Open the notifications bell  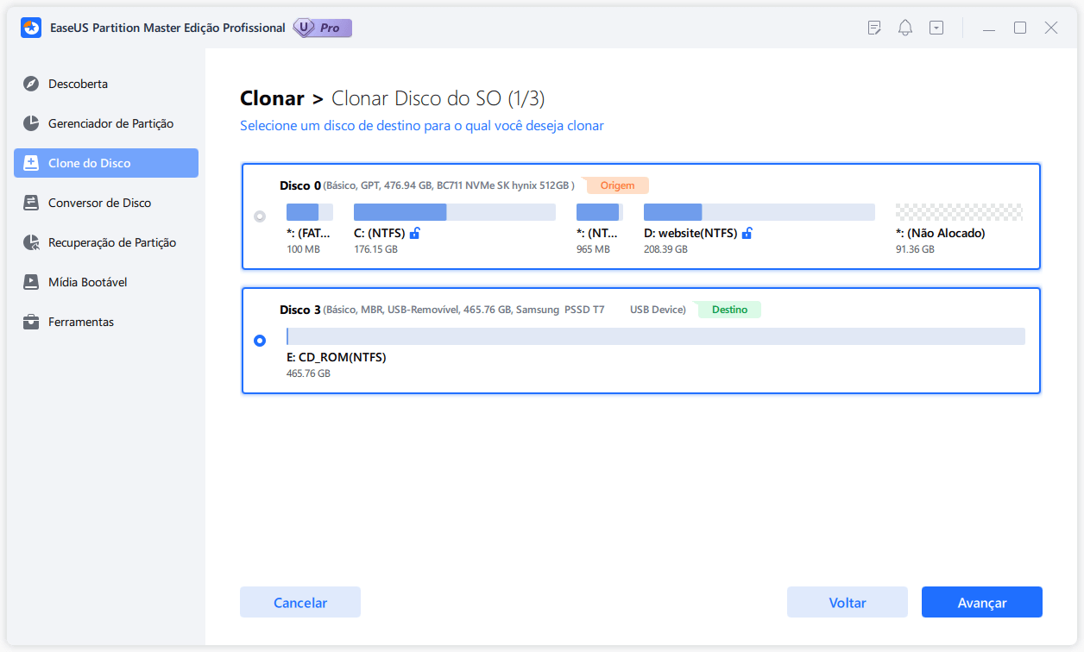(905, 28)
